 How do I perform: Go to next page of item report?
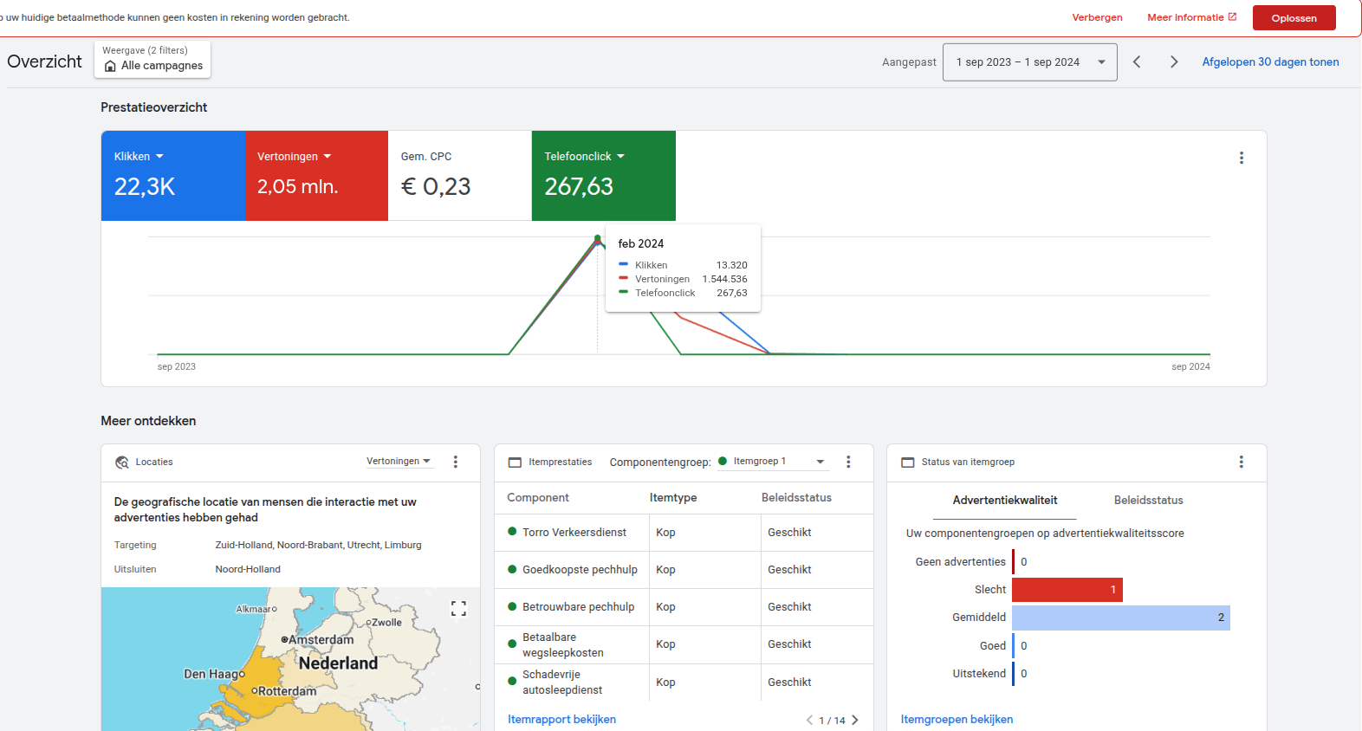(855, 720)
